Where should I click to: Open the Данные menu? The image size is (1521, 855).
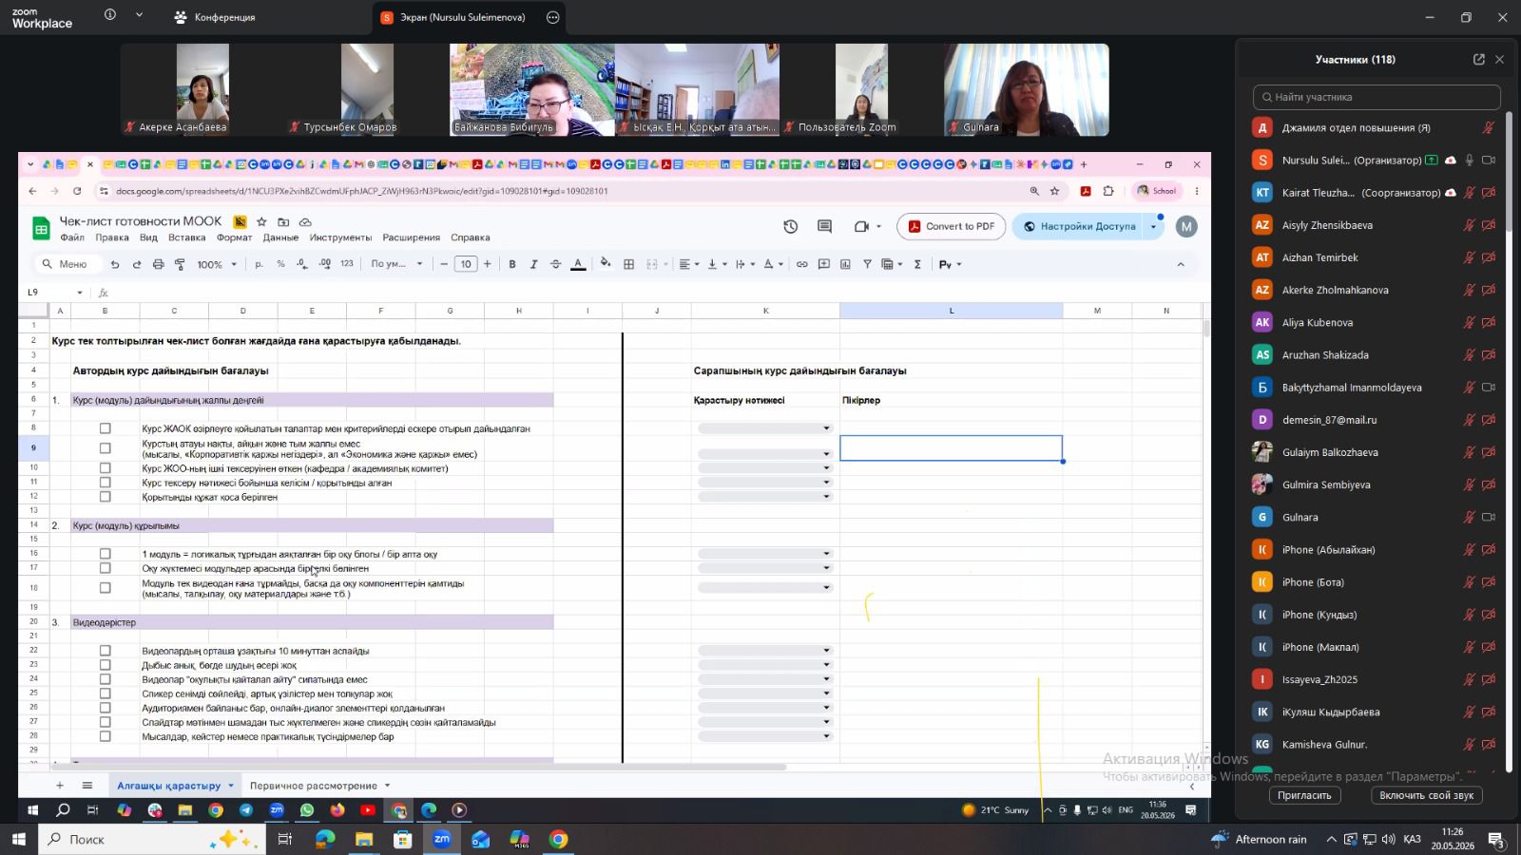(x=280, y=237)
